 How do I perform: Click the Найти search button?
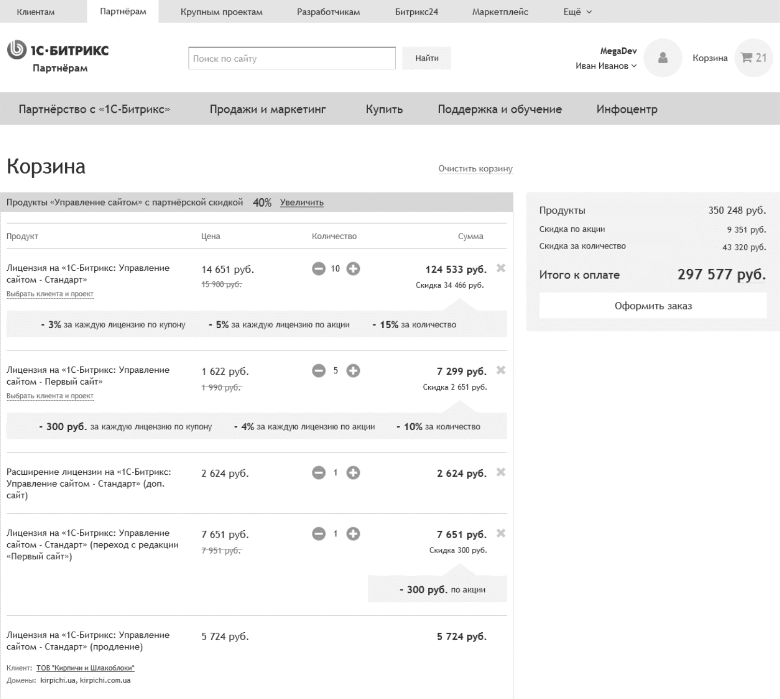pos(427,58)
